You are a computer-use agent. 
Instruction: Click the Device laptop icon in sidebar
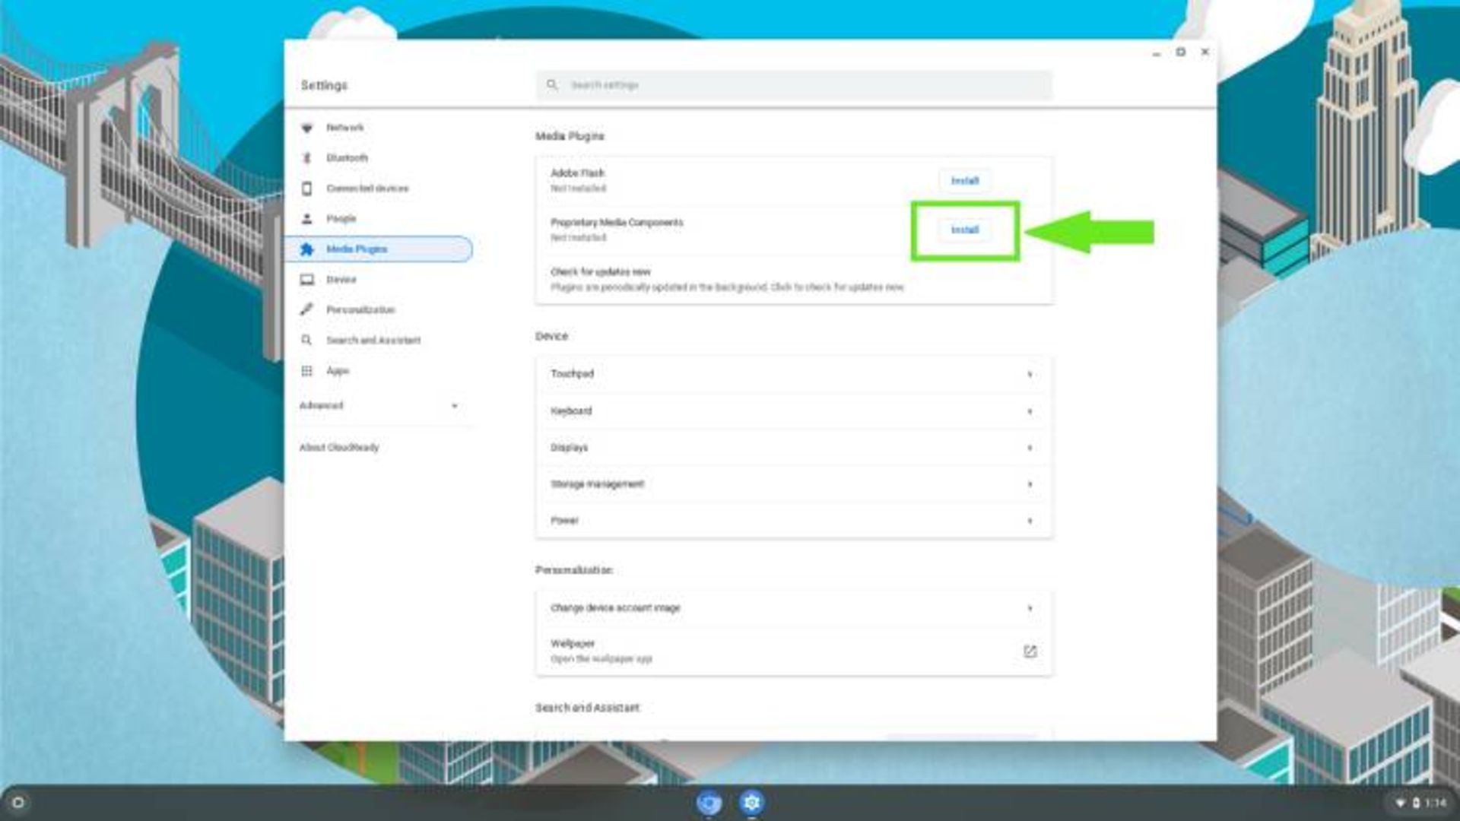(x=306, y=280)
